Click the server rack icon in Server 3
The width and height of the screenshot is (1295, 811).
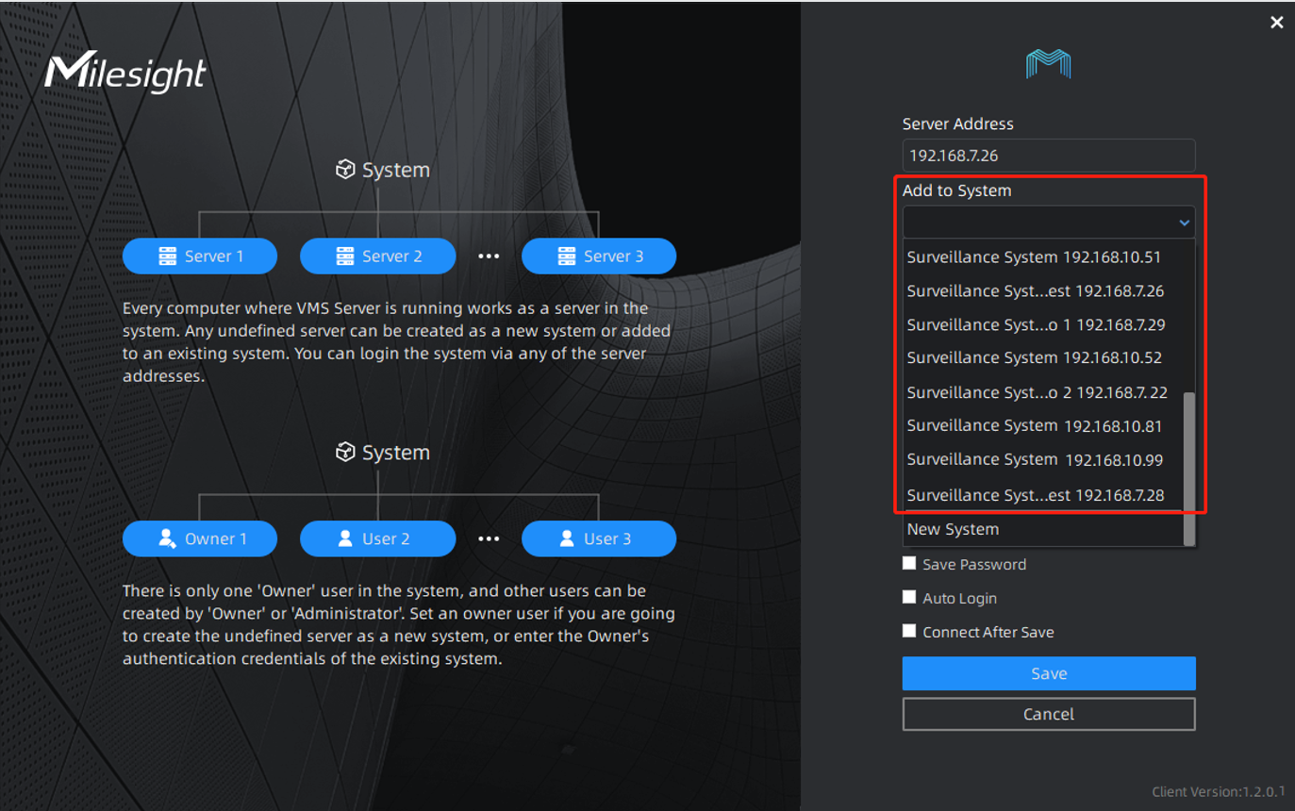pos(567,256)
